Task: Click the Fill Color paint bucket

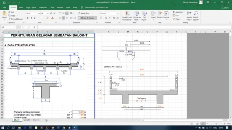Action: [x=47, y=18]
